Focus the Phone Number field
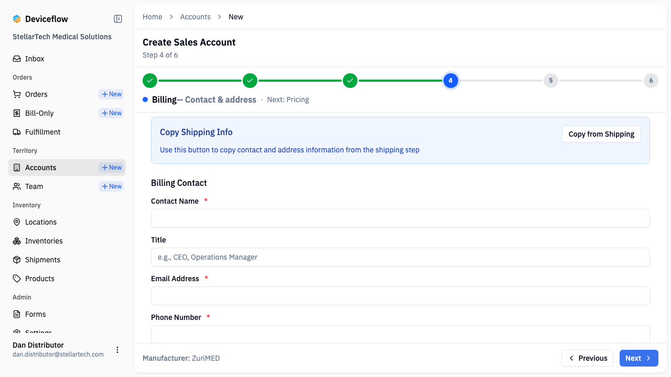This screenshot has height=377, width=671. [x=401, y=334]
